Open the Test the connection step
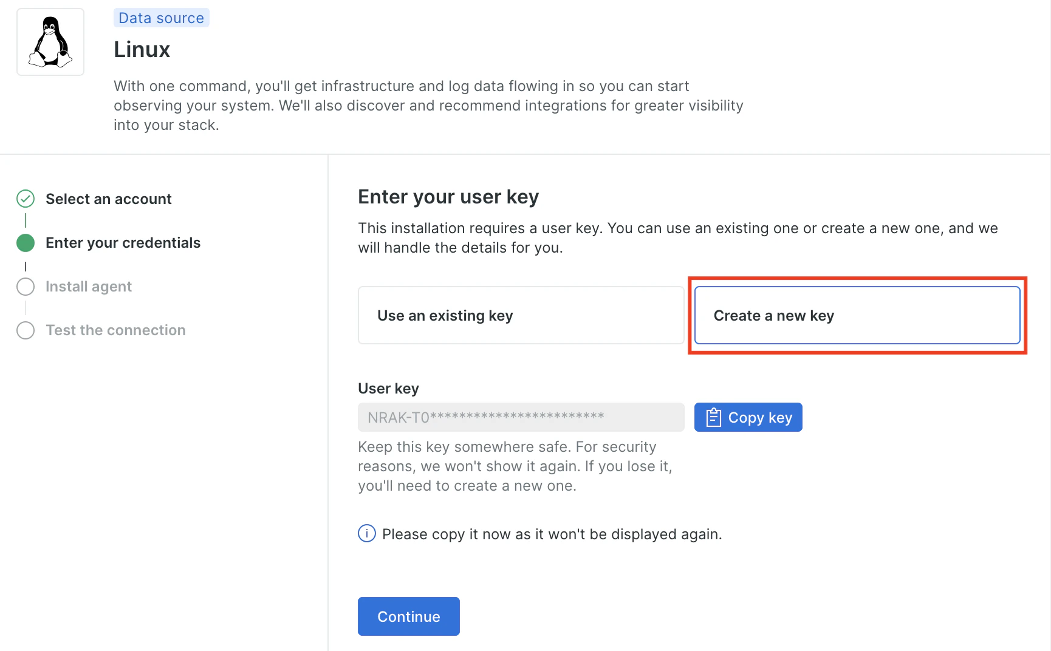Image resolution: width=1051 pixels, height=651 pixels. 115,330
